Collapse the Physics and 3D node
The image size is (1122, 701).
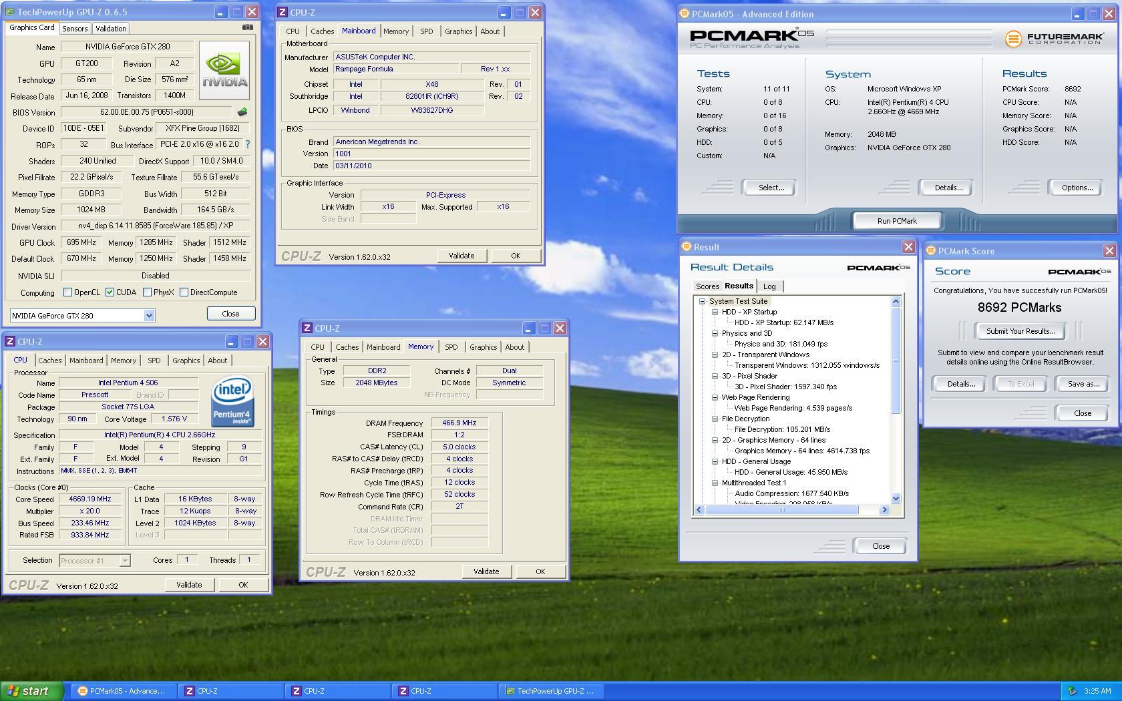(715, 334)
